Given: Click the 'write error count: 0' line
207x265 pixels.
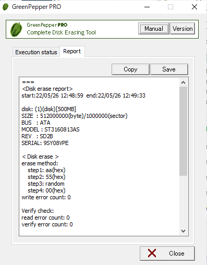Looking at the screenshot, I should tap(46, 197).
